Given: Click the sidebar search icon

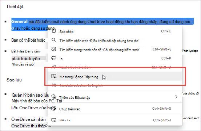Looking at the screenshot, I should pos(53,49).
